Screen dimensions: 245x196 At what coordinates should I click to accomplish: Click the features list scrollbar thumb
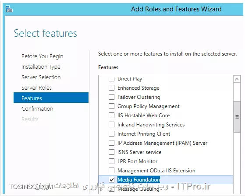tap(237, 117)
